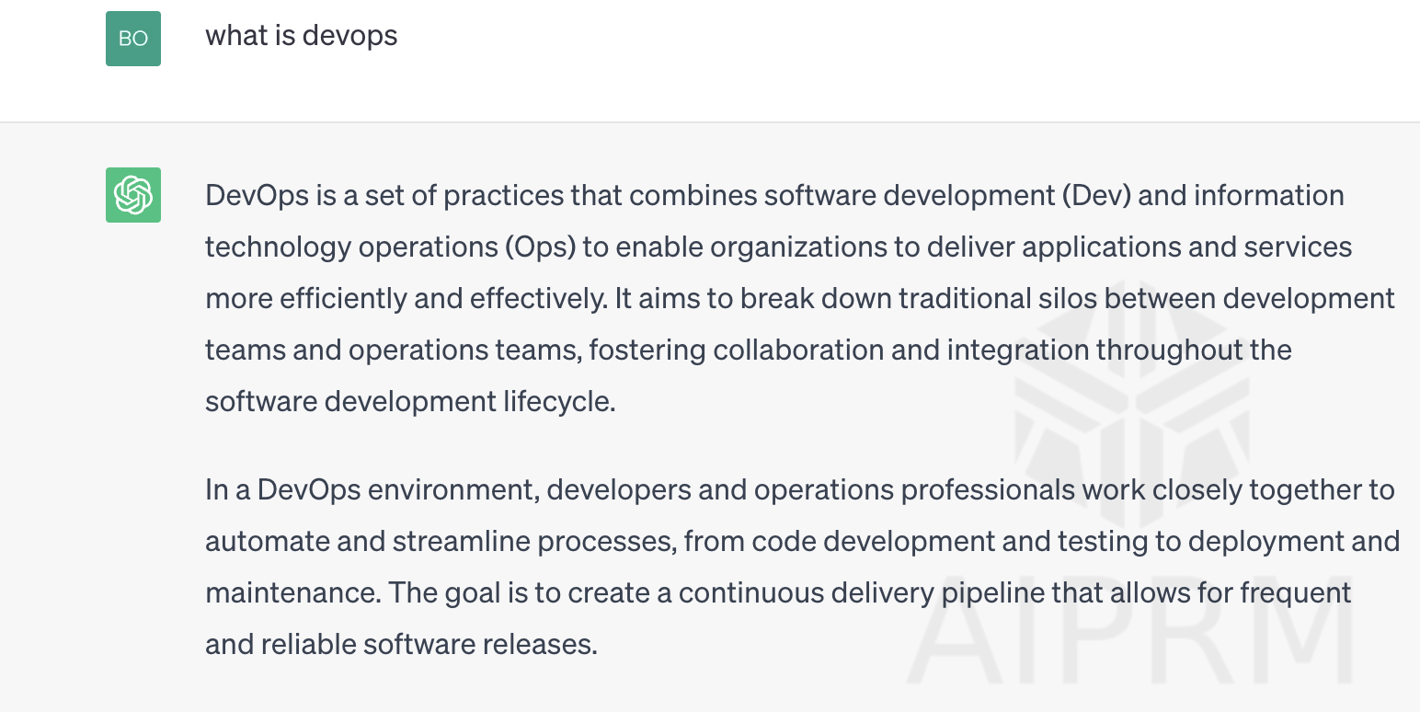Click the divider line below the user message

(710, 122)
